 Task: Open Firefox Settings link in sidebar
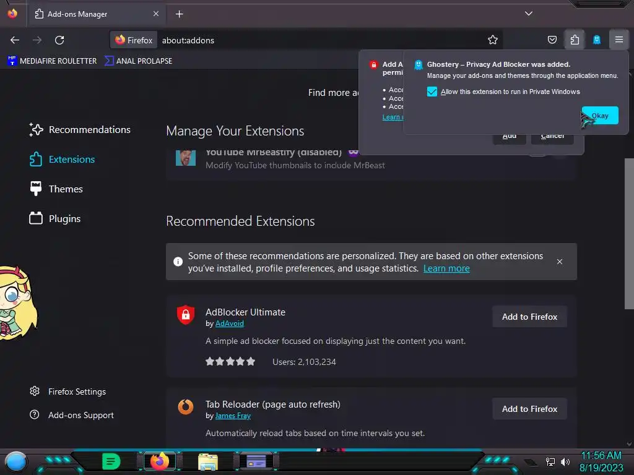point(68,392)
